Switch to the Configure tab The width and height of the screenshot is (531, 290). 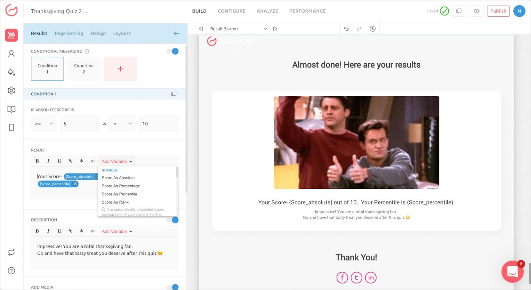(x=231, y=11)
